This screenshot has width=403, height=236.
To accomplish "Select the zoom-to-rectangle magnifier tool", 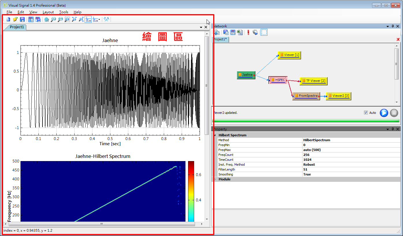I will (67, 20).
